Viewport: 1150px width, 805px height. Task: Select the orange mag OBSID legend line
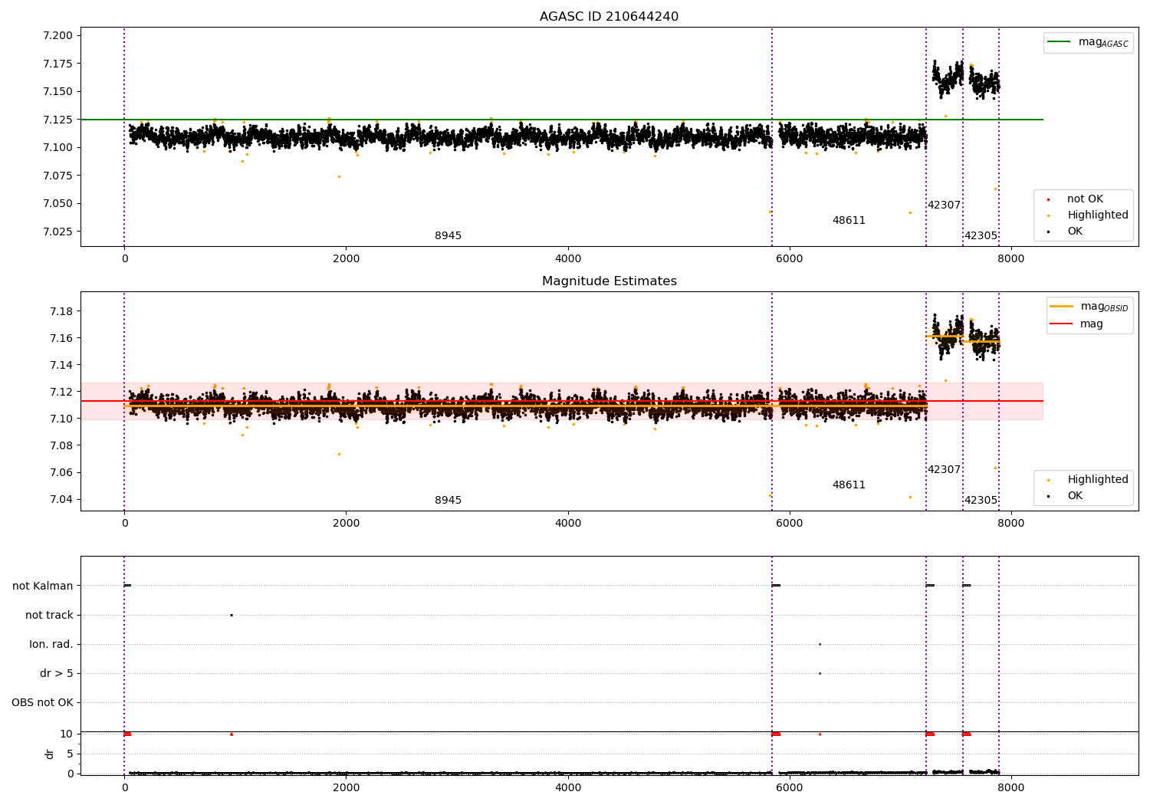pyautogui.click(x=1061, y=307)
